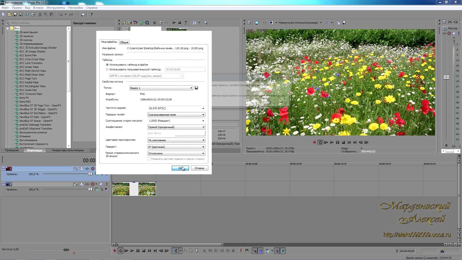Click the Stop button in timeline transport bar
This screenshot has height=260, width=462.
144,251
